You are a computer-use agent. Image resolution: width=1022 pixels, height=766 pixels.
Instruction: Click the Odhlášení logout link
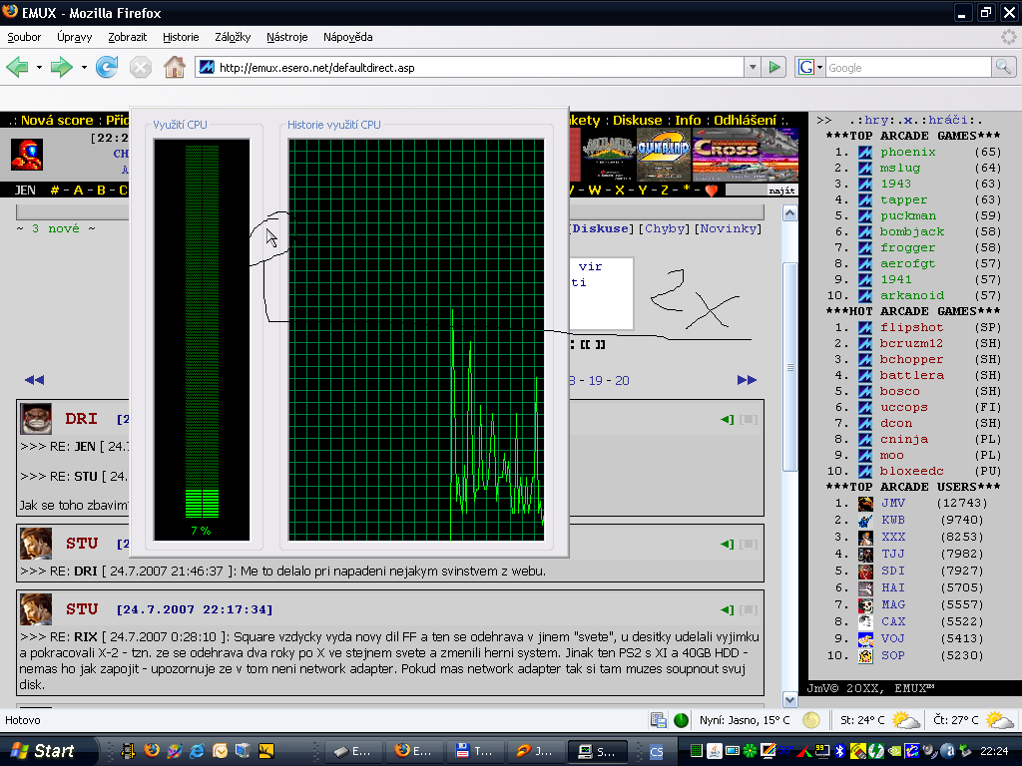coord(745,121)
